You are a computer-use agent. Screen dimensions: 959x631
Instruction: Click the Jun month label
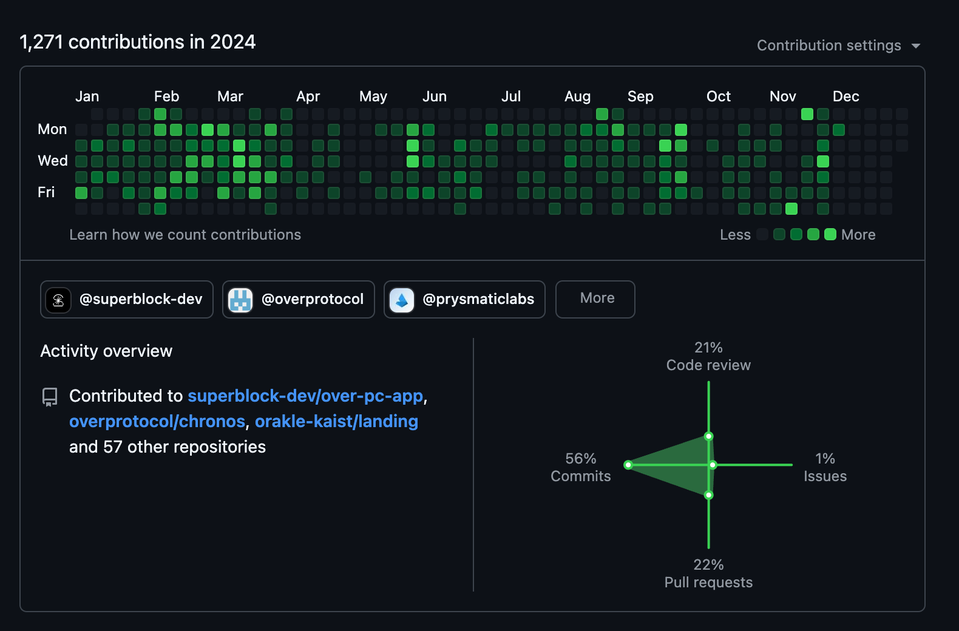(x=435, y=96)
